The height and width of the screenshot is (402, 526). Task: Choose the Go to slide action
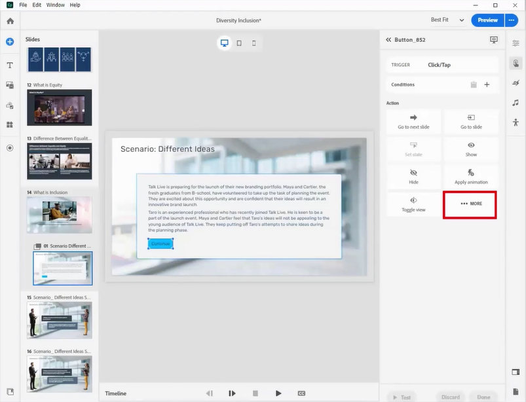coord(471,122)
